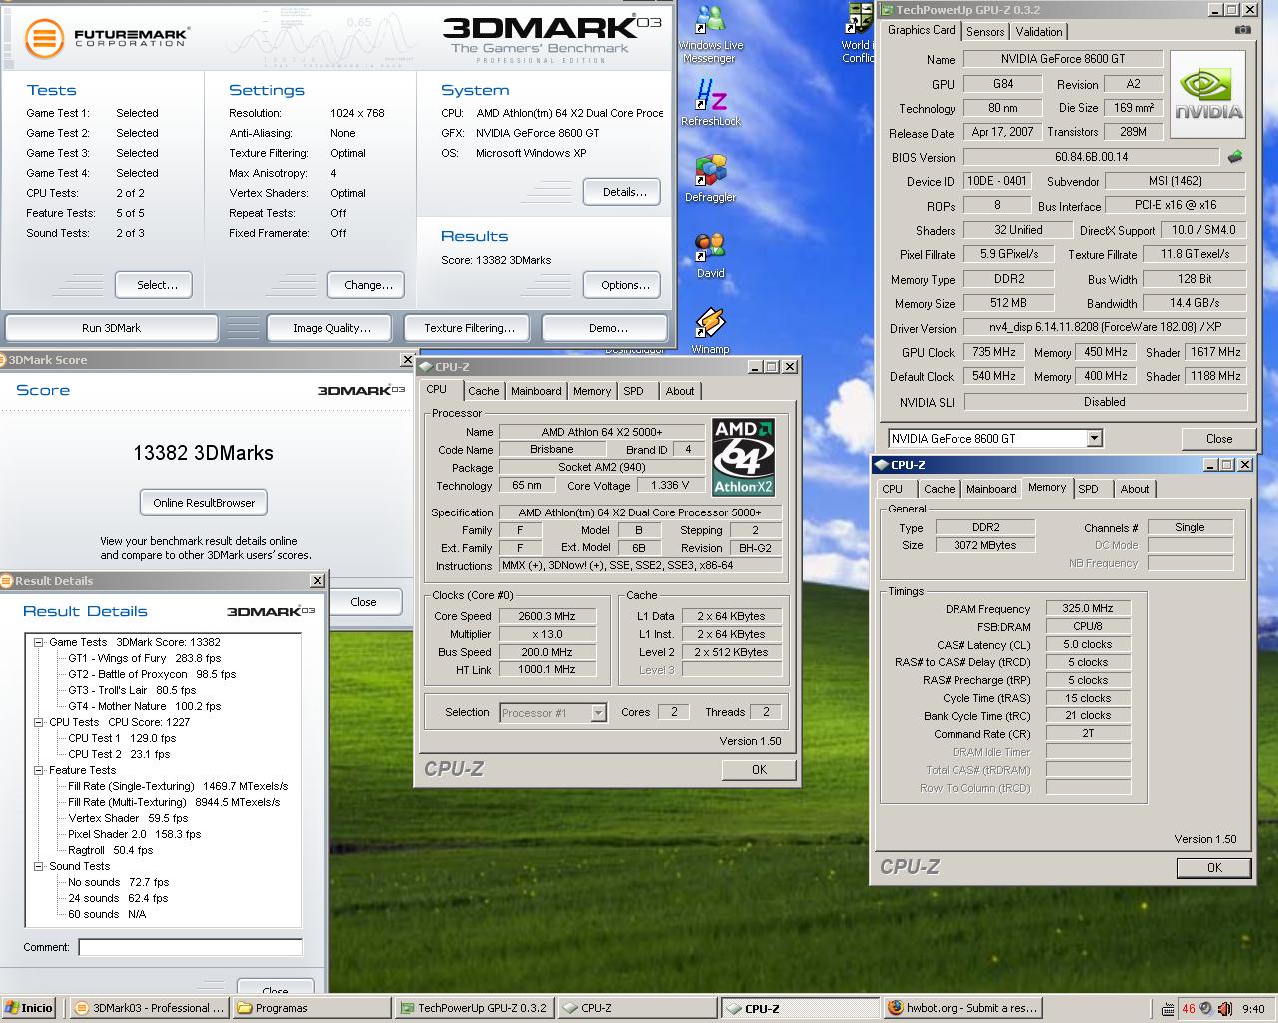This screenshot has width=1278, height=1023.
Task: Open the Processor #1 selection dropdown
Action: point(598,712)
